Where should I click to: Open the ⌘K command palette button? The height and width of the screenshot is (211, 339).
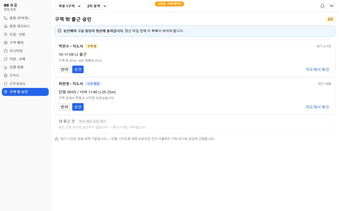click(332, 6)
